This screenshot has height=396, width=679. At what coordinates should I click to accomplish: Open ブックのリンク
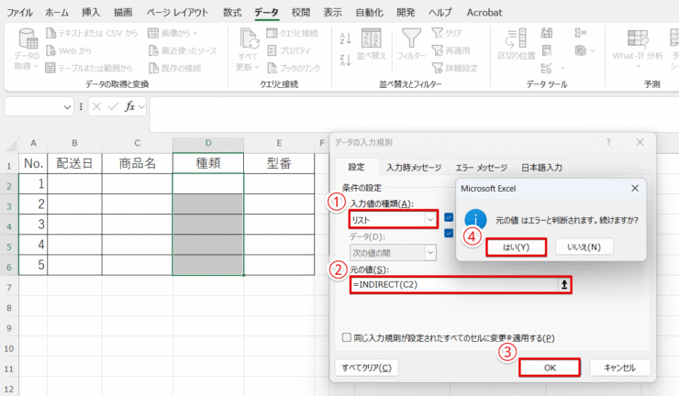[x=294, y=68]
